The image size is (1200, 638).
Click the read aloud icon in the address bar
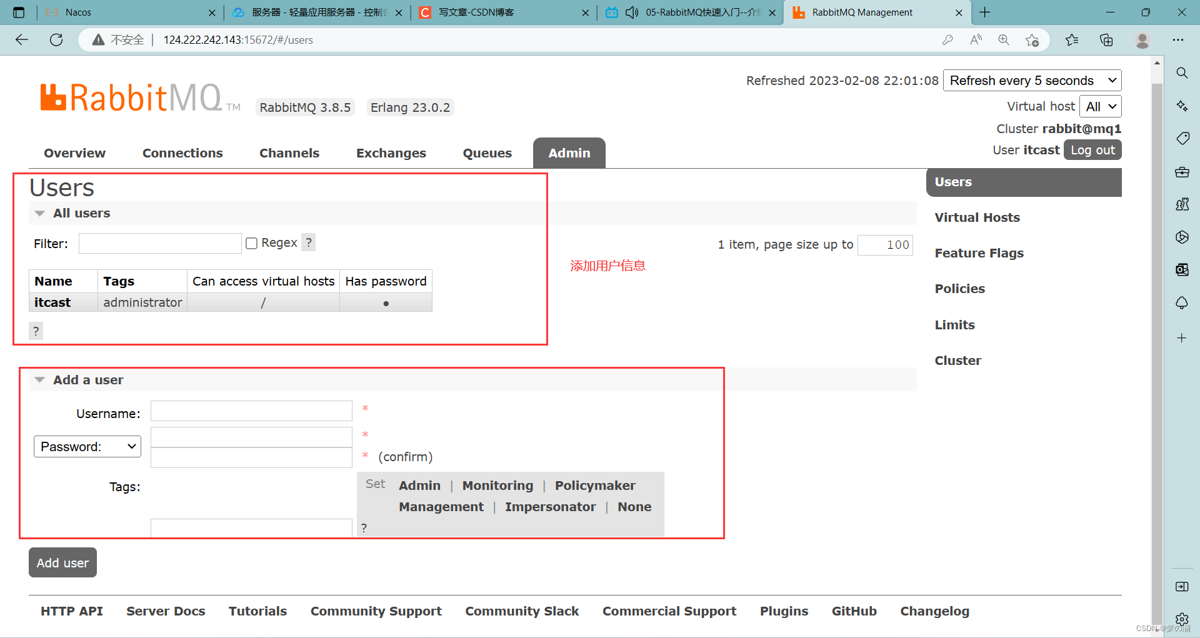(x=976, y=40)
